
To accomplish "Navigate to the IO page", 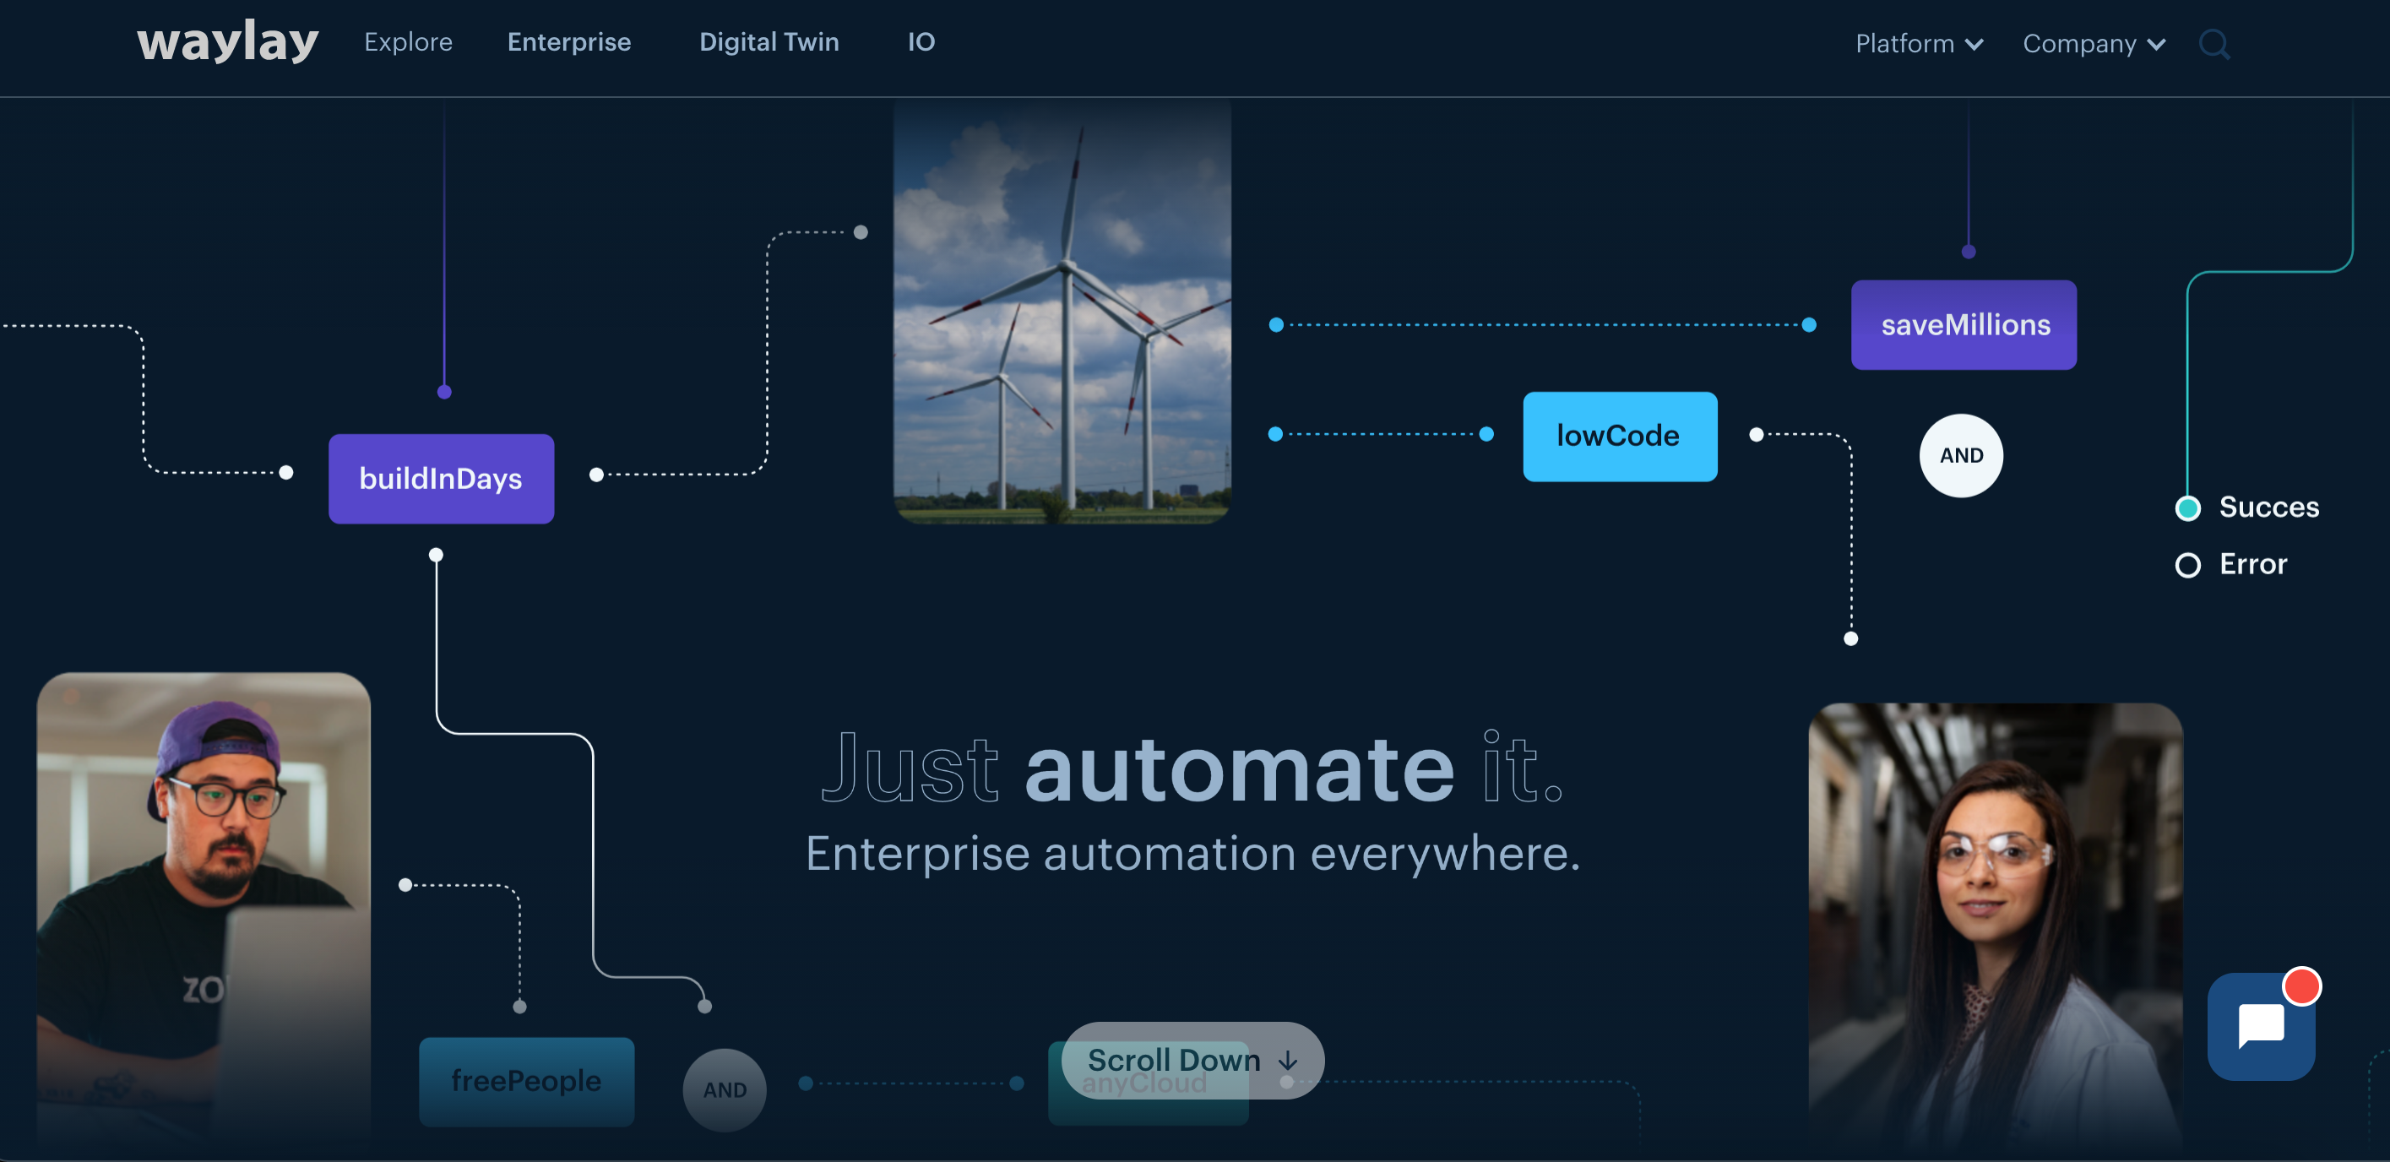I will [921, 41].
